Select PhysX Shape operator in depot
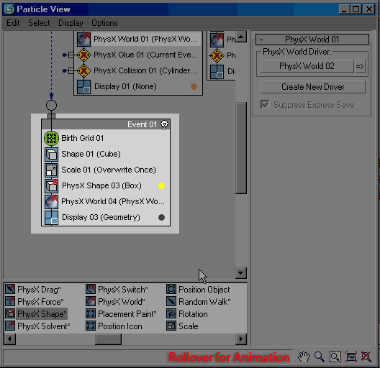This screenshot has height=368, width=380. point(36,314)
